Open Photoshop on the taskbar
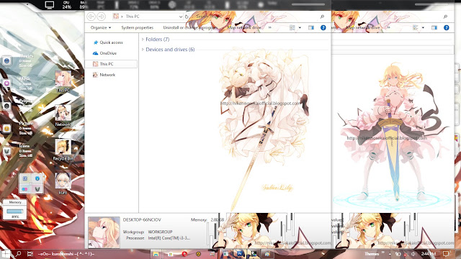The width and height of the screenshot is (461, 259). pos(240,254)
